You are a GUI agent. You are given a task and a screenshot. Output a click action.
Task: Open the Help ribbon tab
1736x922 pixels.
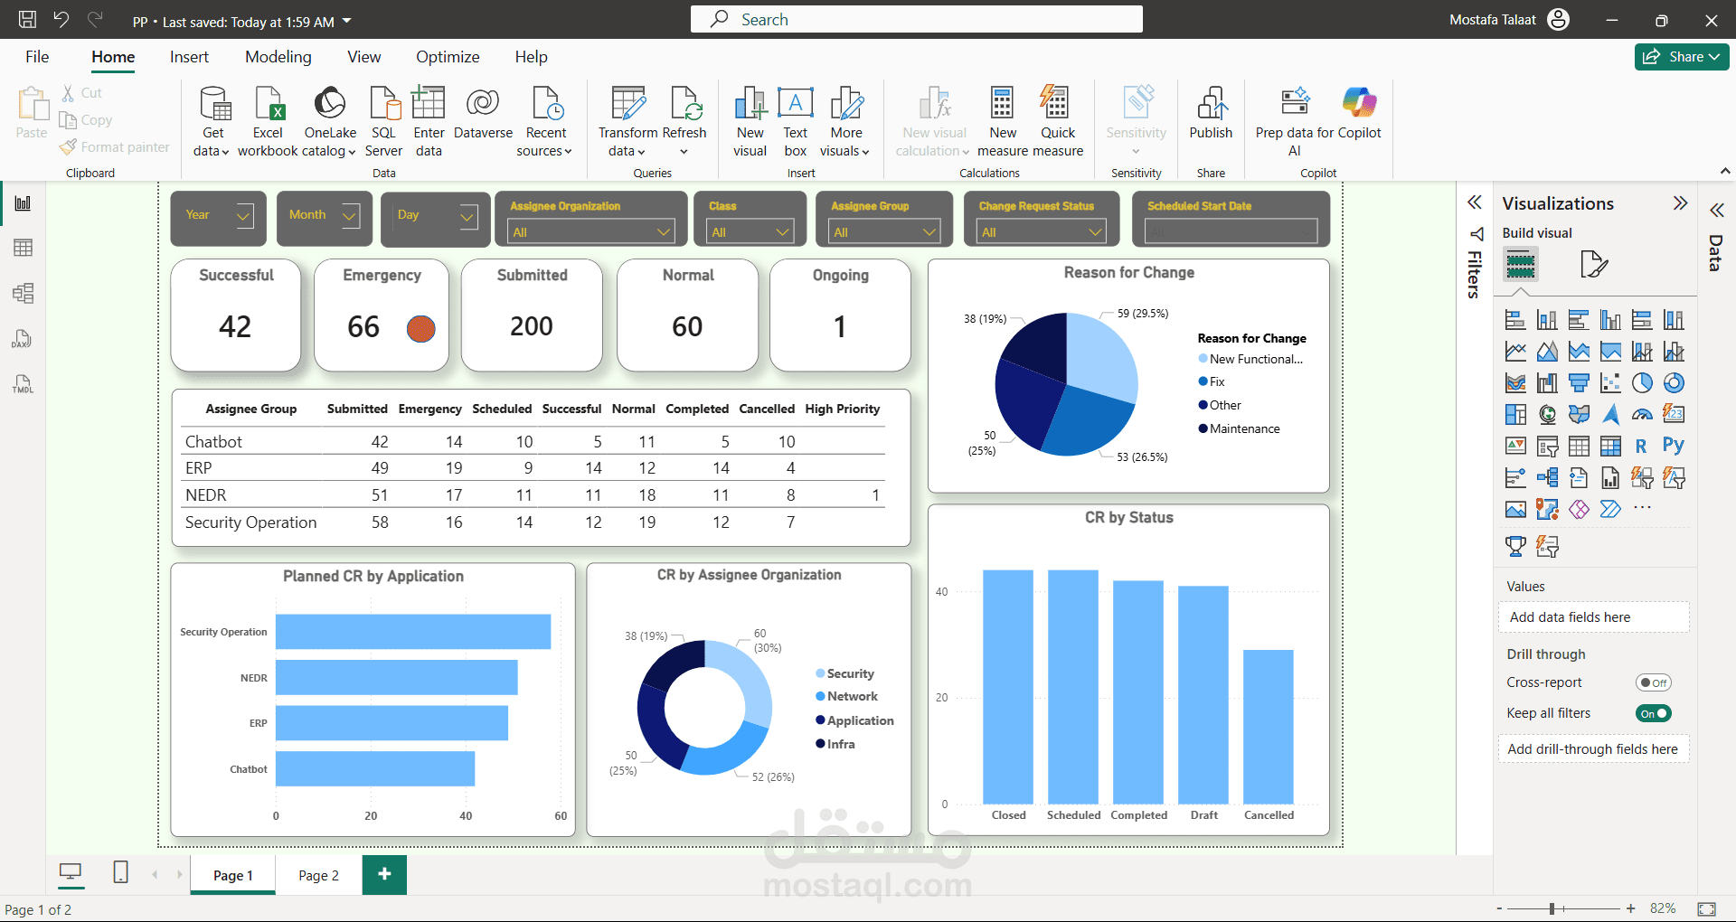click(531, 57)
